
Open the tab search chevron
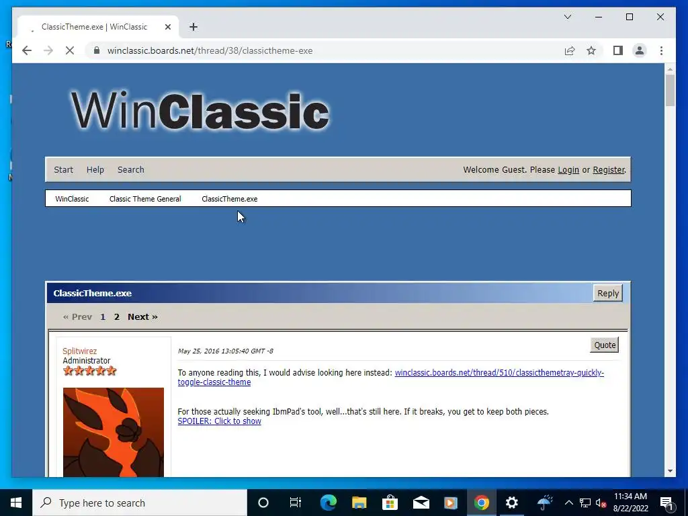tap(567, 17)
